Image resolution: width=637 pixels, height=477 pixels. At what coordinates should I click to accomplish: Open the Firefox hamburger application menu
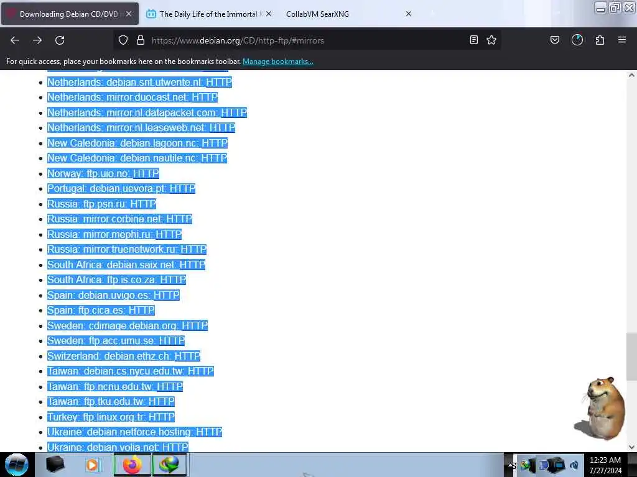point(622,40)
